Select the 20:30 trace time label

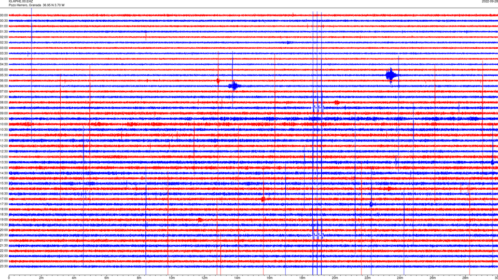(x=4, y=235)
